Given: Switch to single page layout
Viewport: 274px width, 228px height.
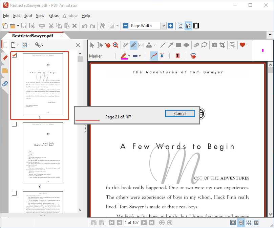Looking at the screenshot, I should click(233, 223).
